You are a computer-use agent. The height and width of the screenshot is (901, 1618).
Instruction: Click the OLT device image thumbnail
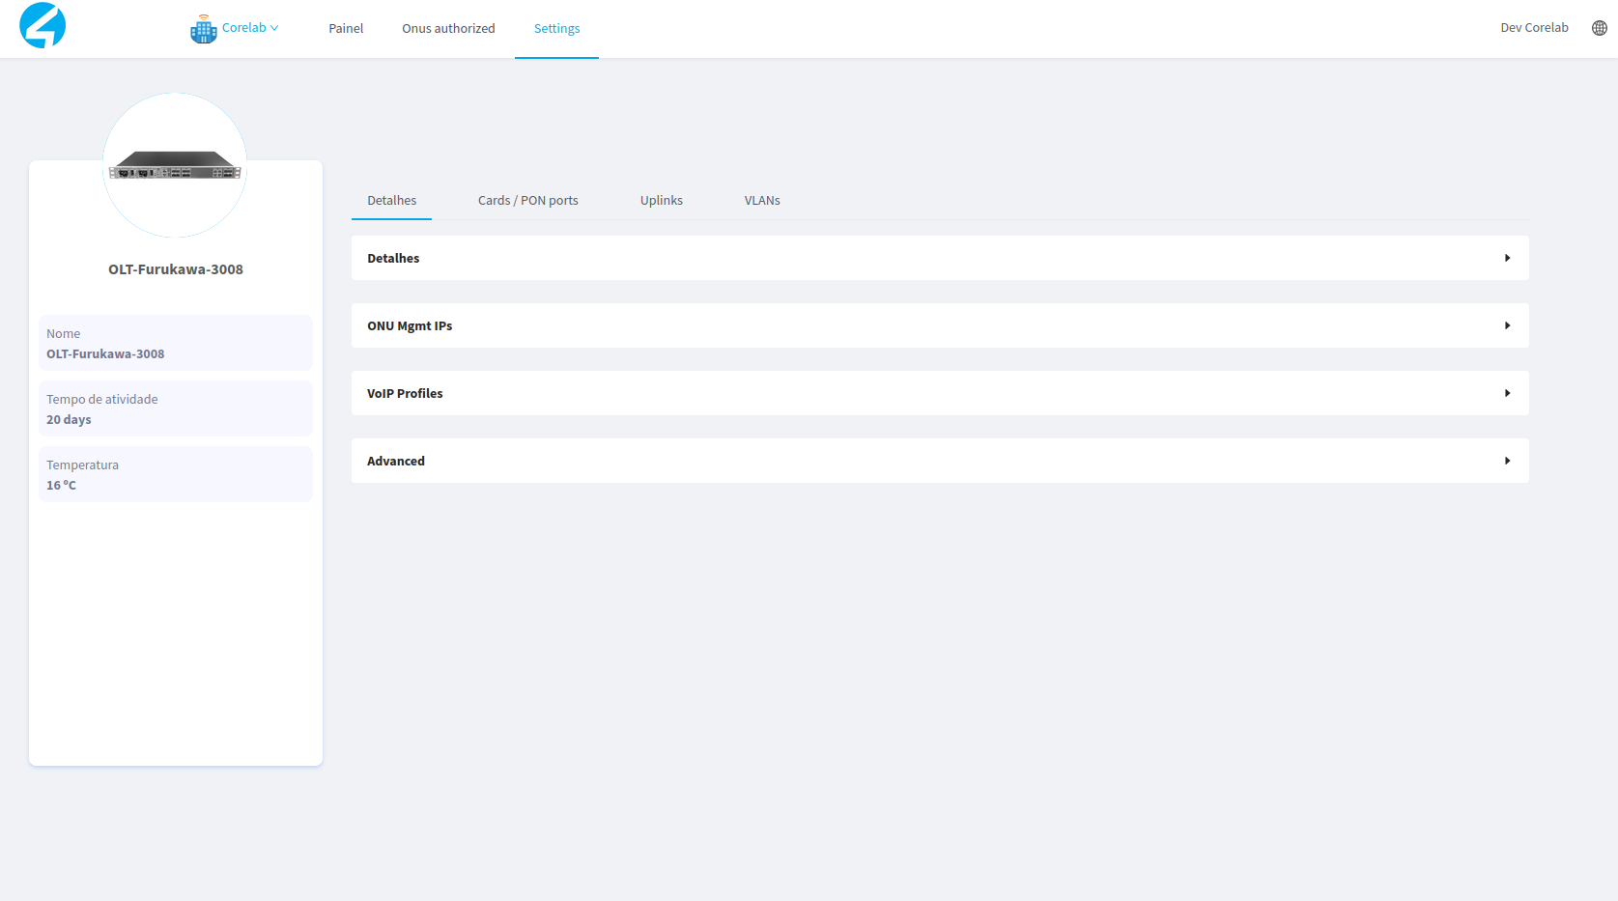(175, 166)
